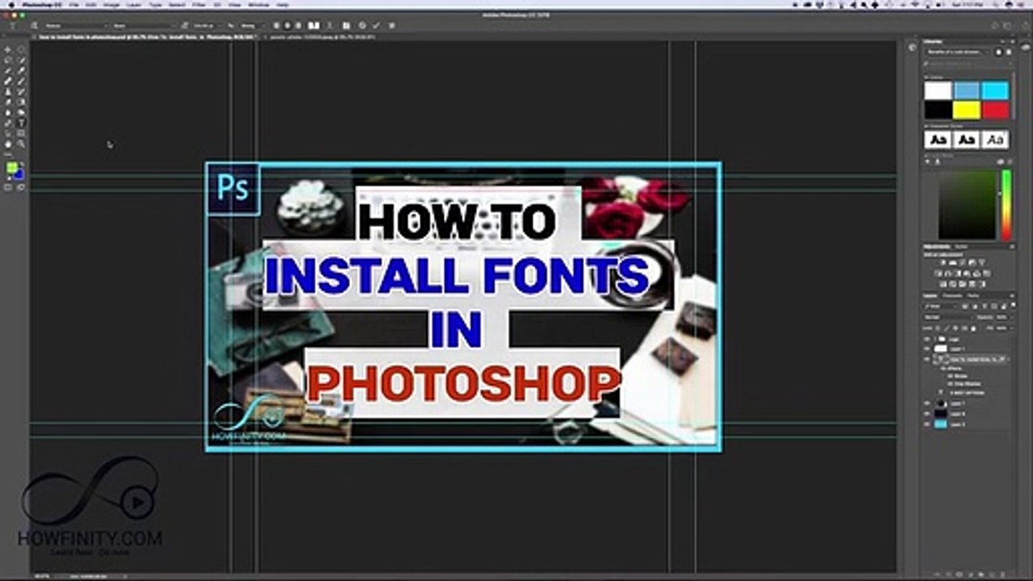Open the font style dropdown

tap(144, 26)
